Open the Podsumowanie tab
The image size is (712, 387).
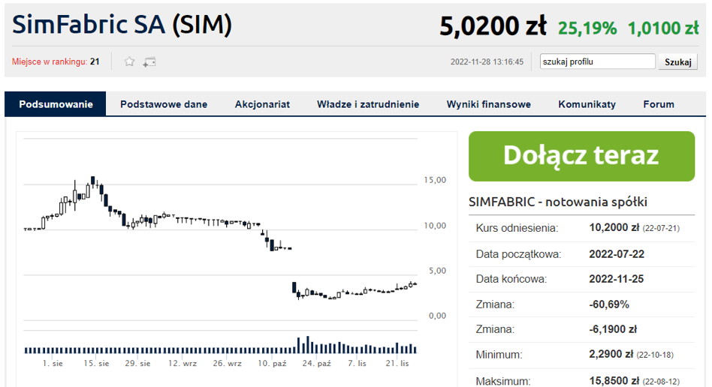coord(56,104)
